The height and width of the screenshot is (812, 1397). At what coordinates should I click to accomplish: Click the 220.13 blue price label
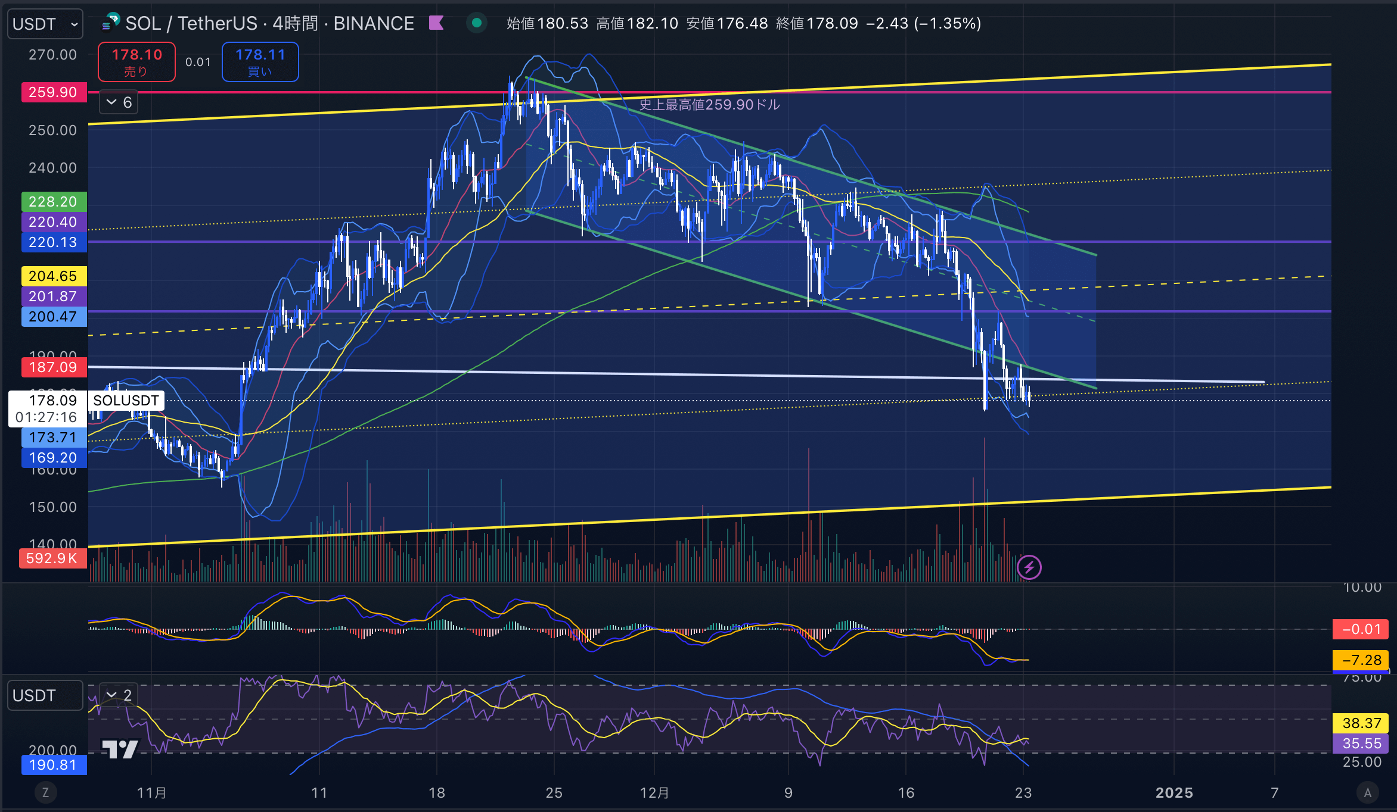[54, 242]
